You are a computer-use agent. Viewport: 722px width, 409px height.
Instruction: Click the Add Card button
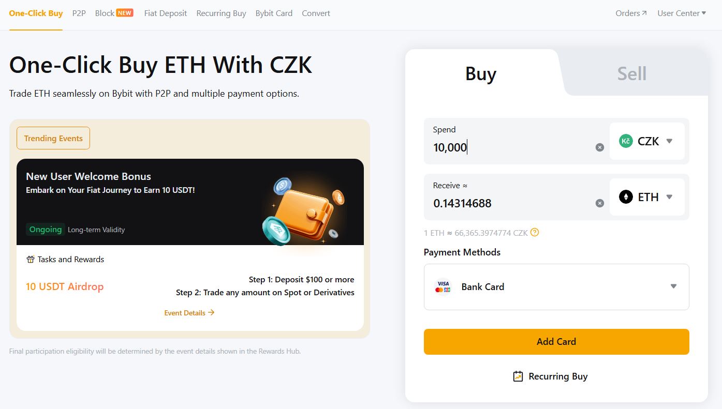[x=556, y=341]
